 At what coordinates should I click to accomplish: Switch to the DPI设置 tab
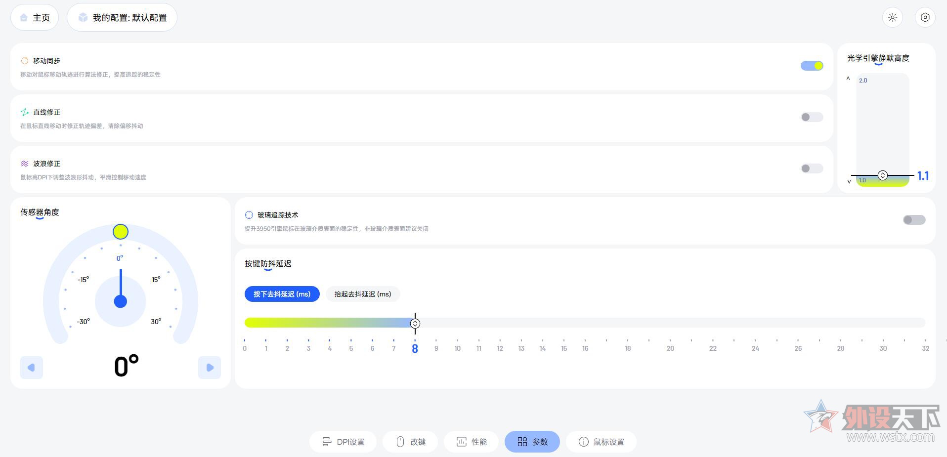[x=343, y=442]
